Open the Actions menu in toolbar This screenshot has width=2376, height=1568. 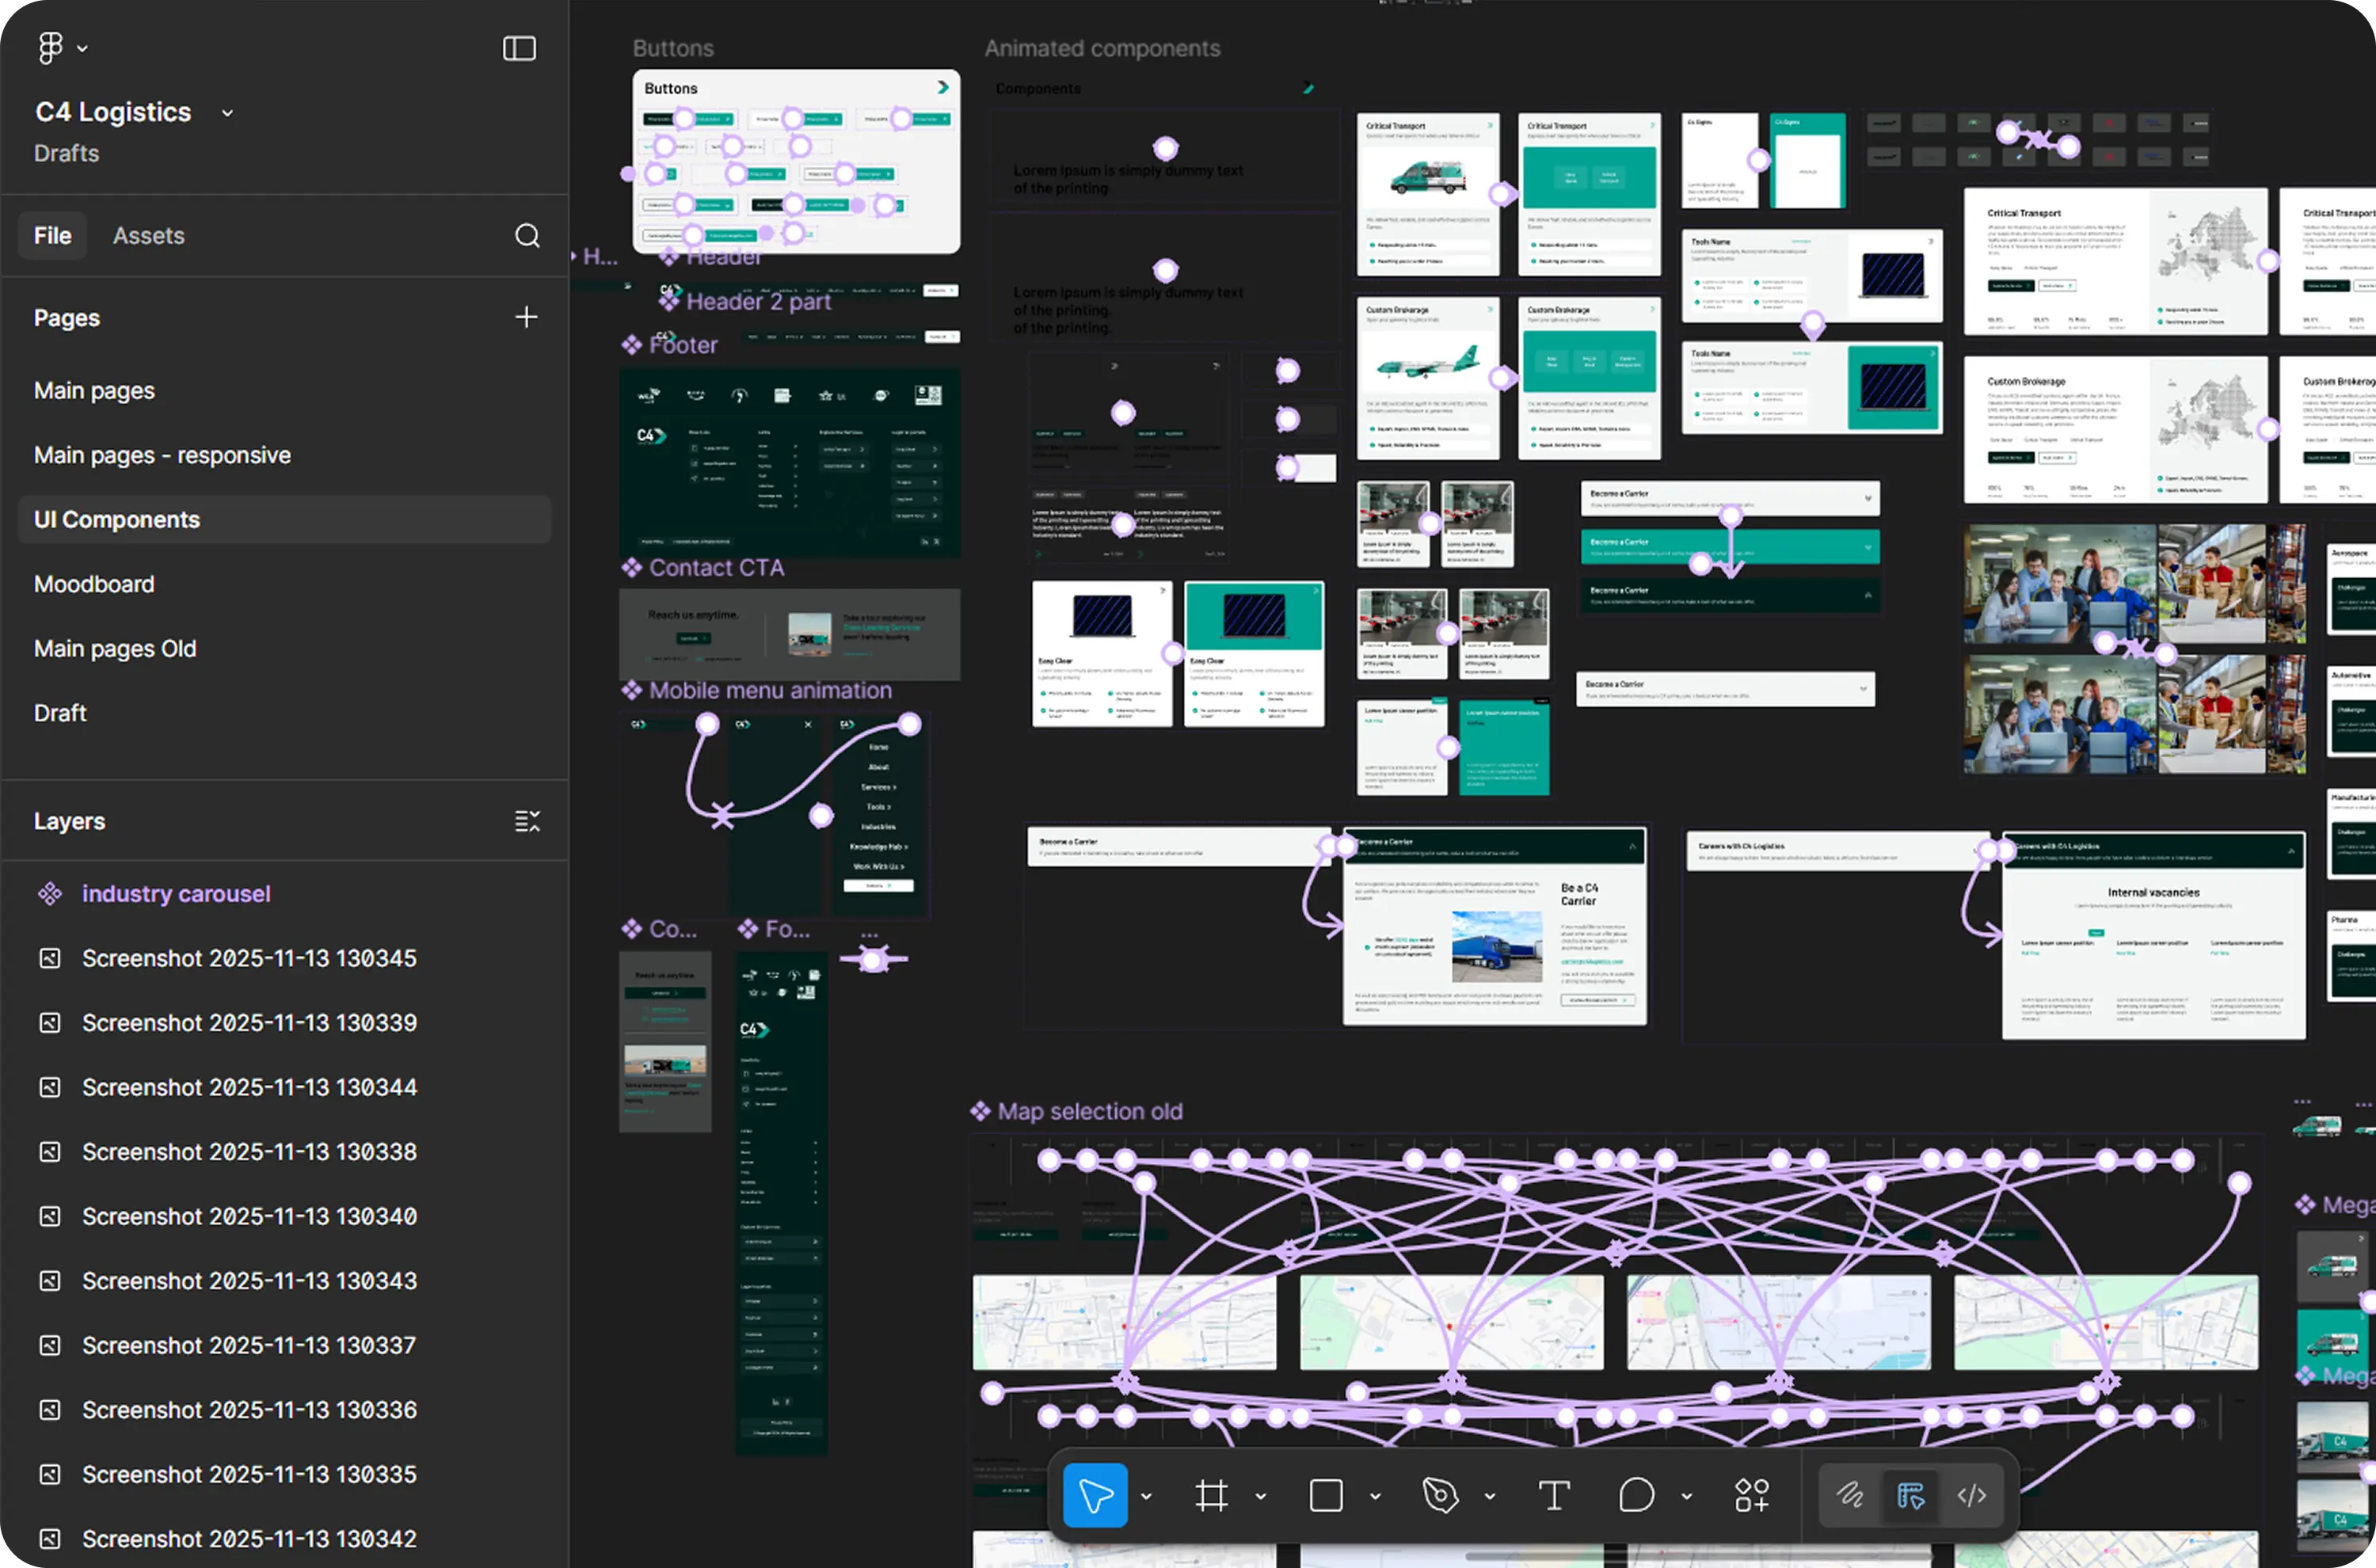click(1753, 1495)
